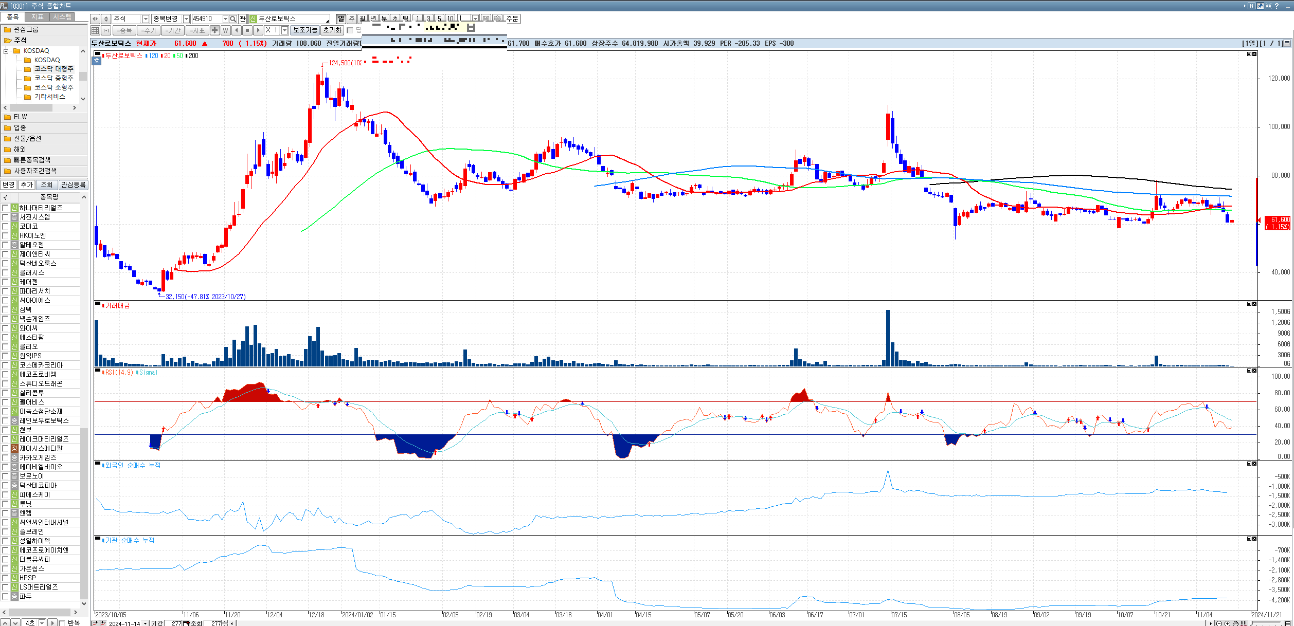
Task: Open the 주식 market type dropdown
Action: click(146, 19)
